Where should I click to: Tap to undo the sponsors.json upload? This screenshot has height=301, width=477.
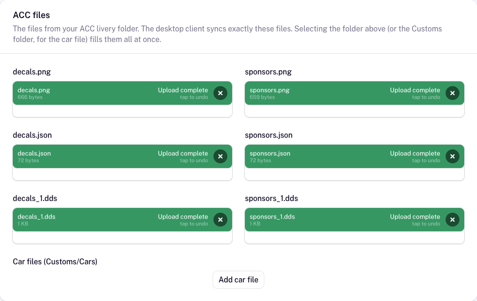coord(426,161)
